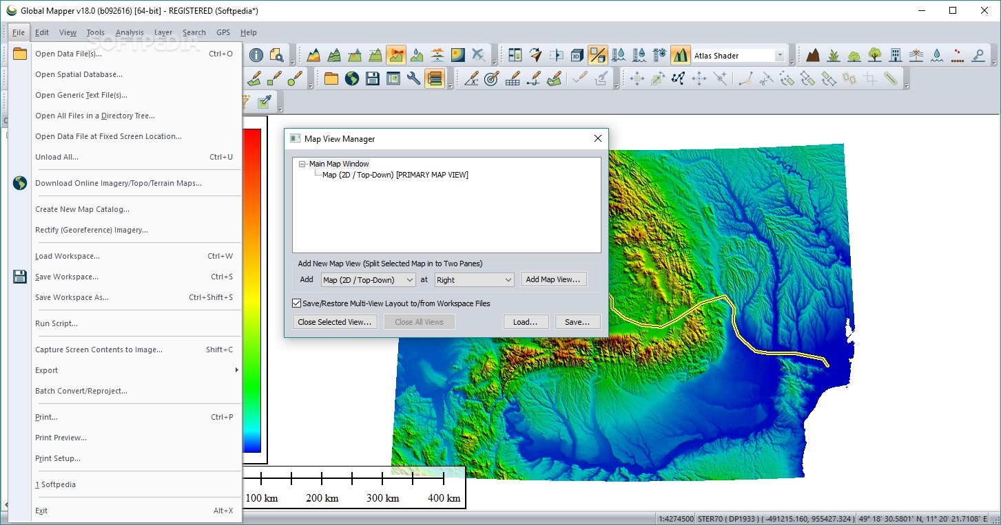Click the open folder toolbar icon
1001x525 pixels.
click(x=331, y=78)
